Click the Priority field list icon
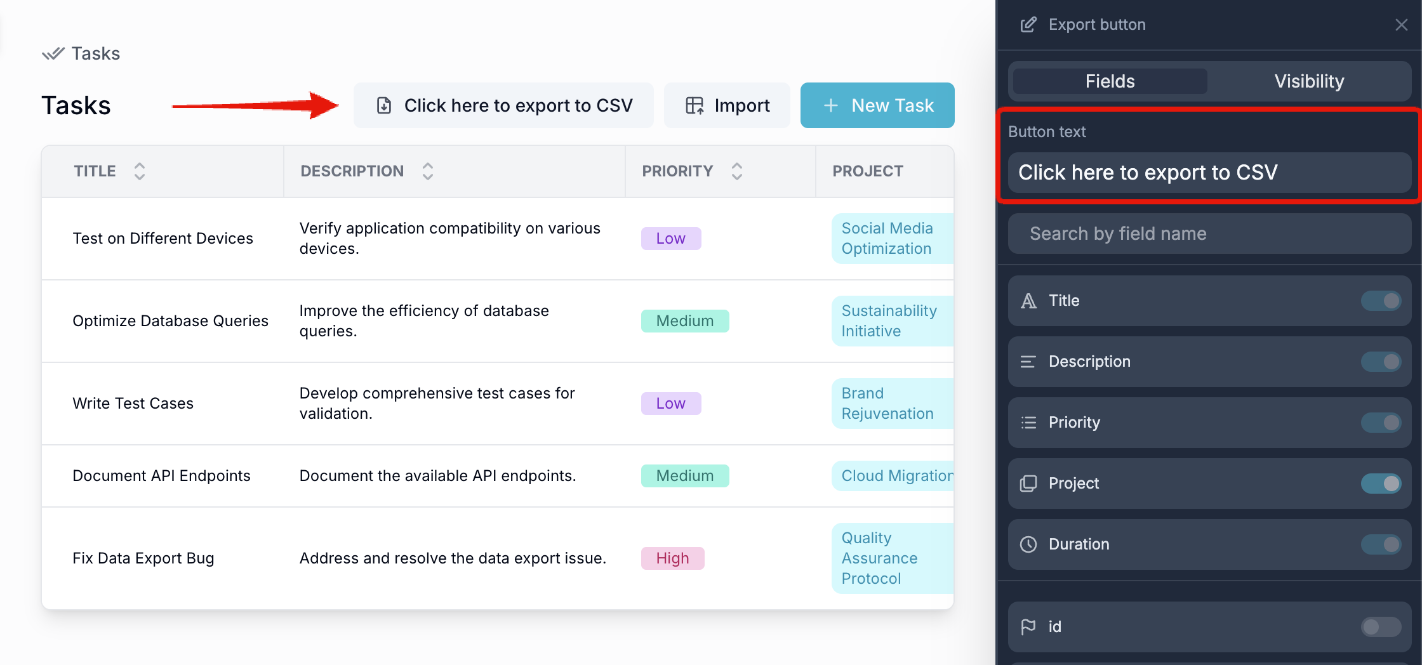 1028,423
